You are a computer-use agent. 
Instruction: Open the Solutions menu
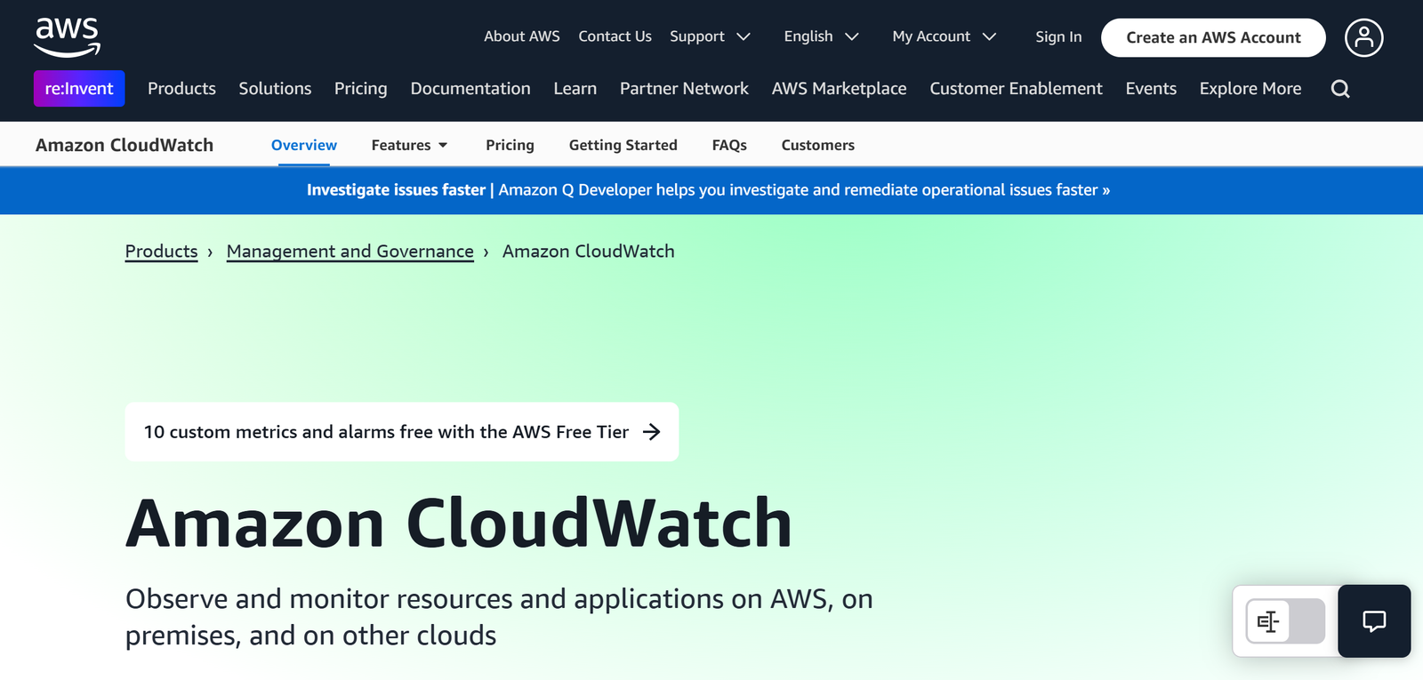(x=275, y=89)
